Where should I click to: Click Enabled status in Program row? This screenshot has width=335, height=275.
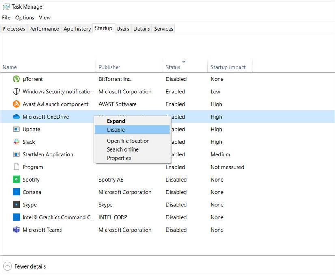(175, 167)
